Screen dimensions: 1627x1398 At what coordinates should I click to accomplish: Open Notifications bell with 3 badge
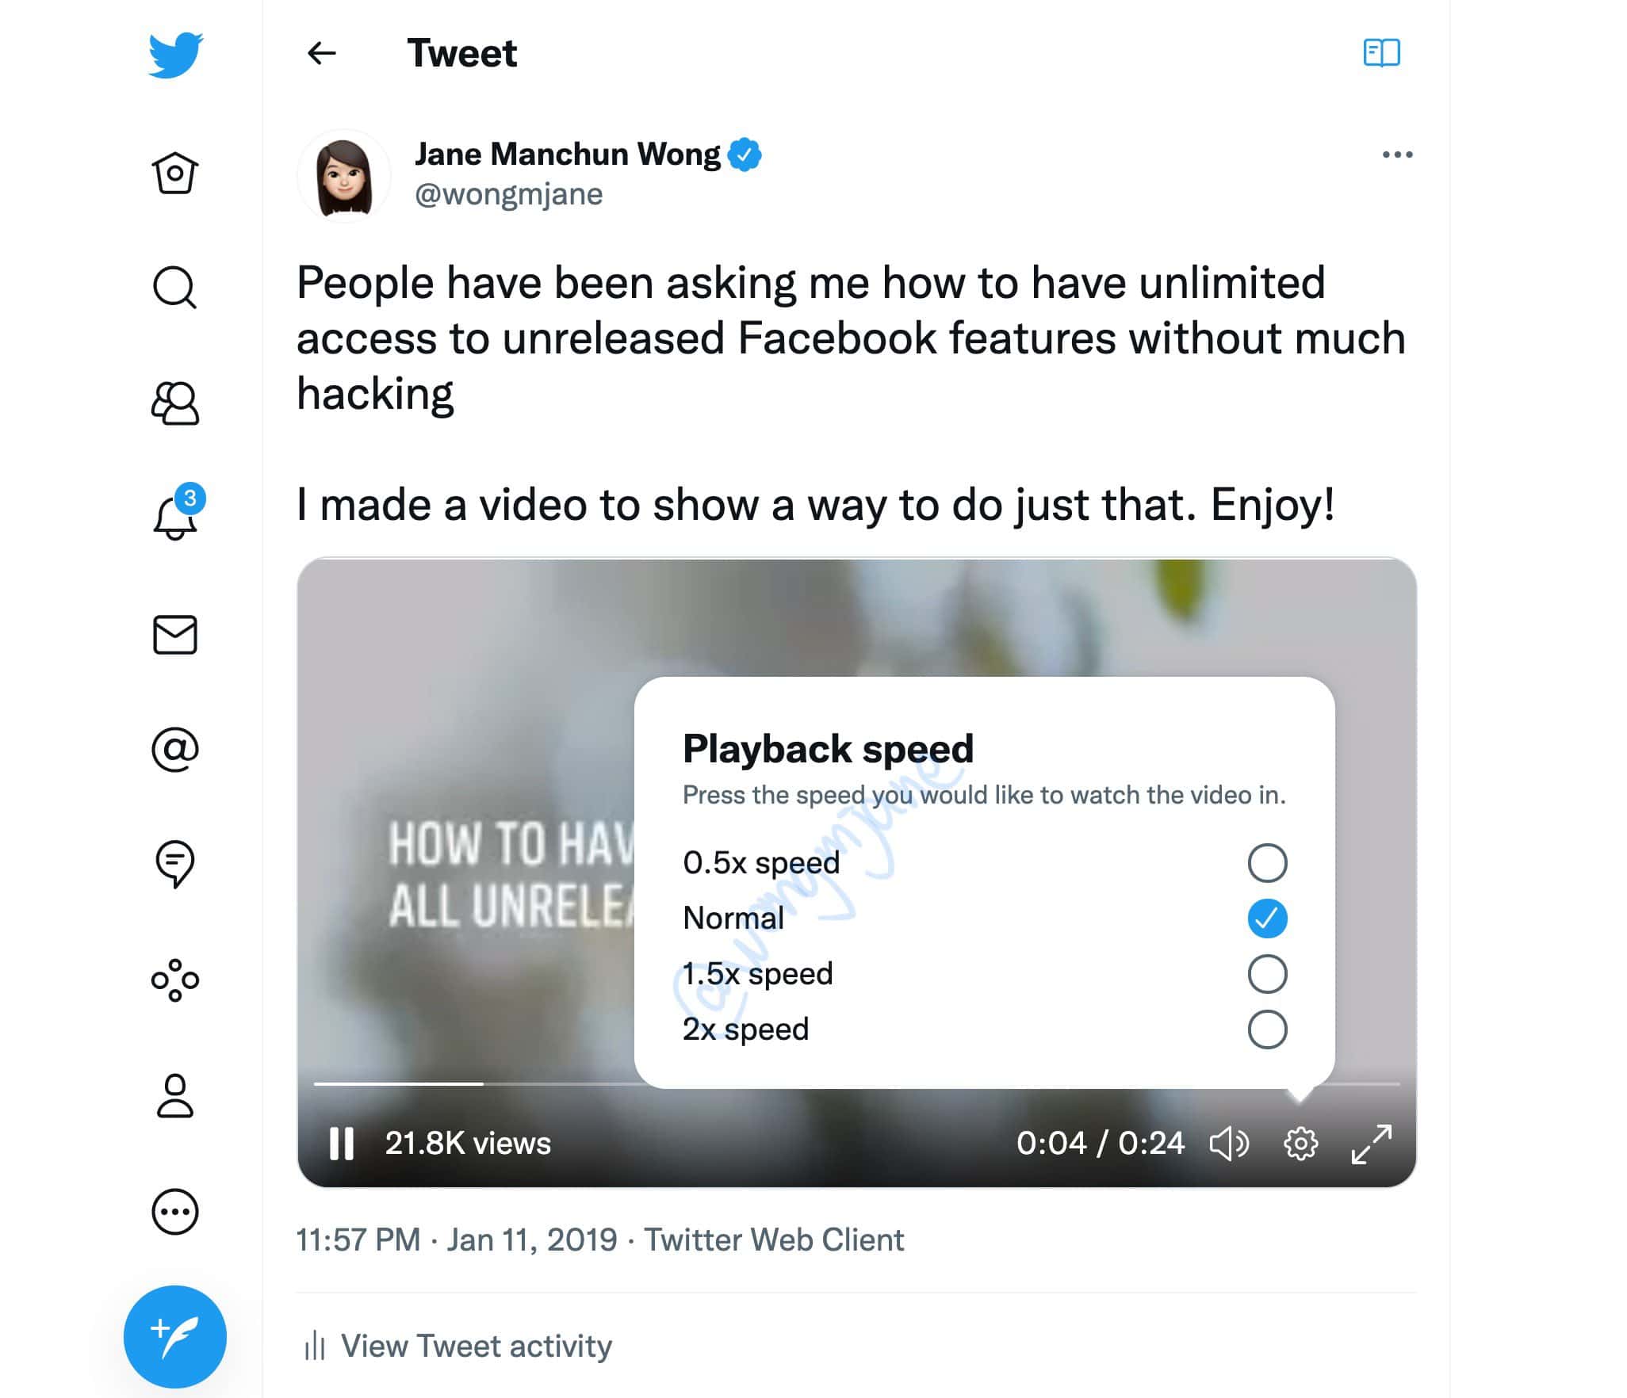[x=178, y=513]
